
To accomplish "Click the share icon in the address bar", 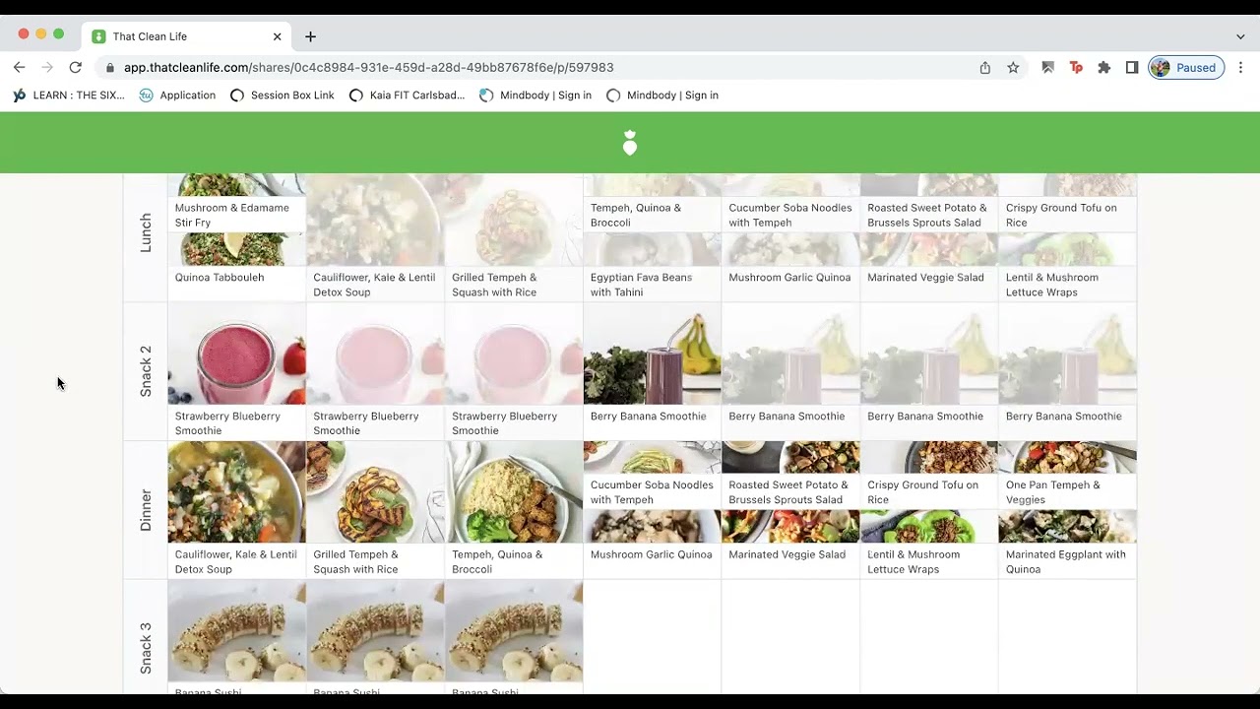I will click(985, 68).
